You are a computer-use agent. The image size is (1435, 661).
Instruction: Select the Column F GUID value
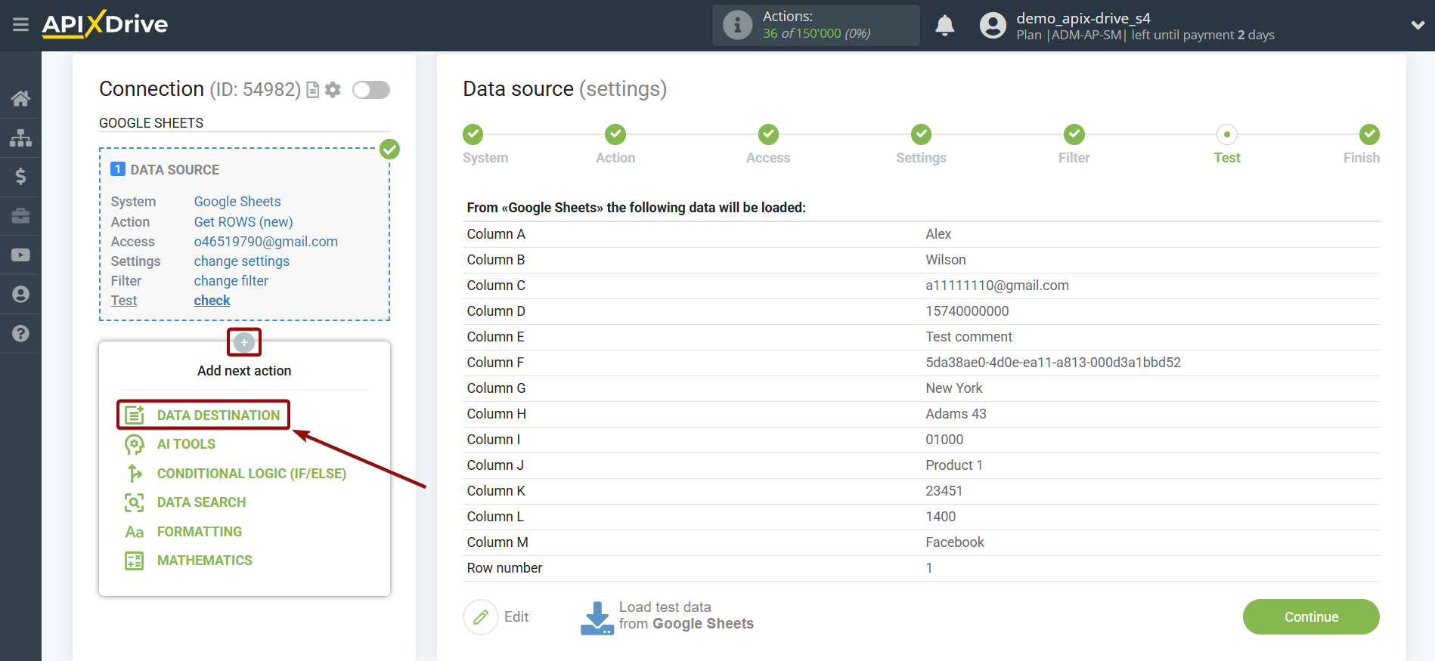click(x=1053, y=363)
